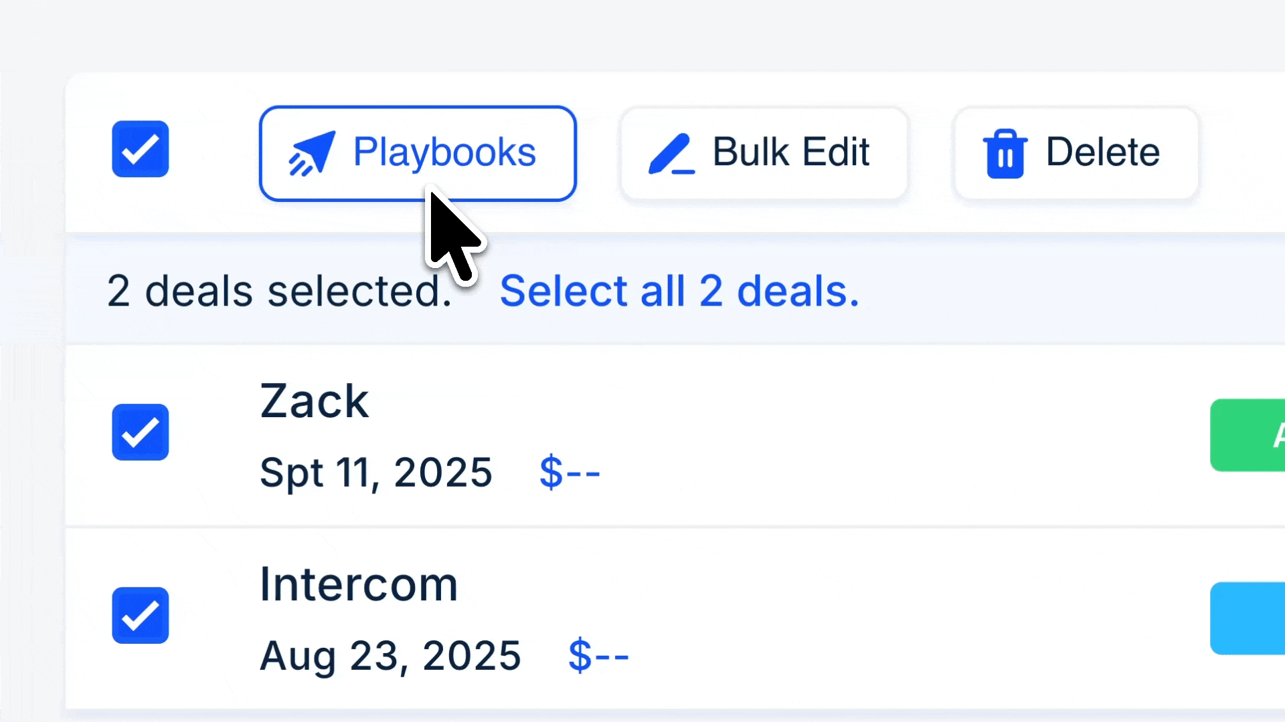The image size is (1285, 722).
Task: Click blank space right of 'Select all 2 deals.'
Action: (x=1071, y=291)
